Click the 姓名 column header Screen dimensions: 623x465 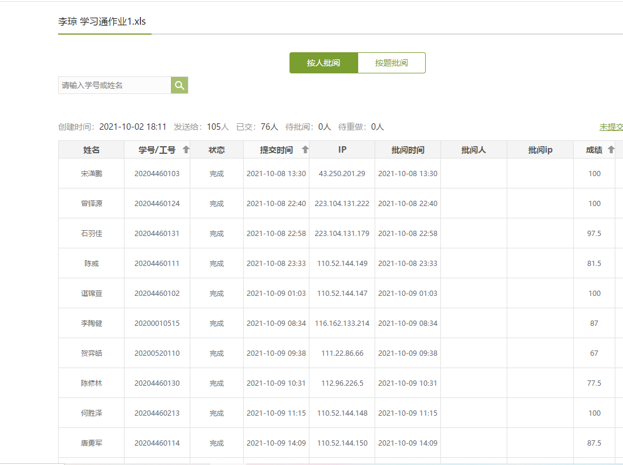coord(91,150)
